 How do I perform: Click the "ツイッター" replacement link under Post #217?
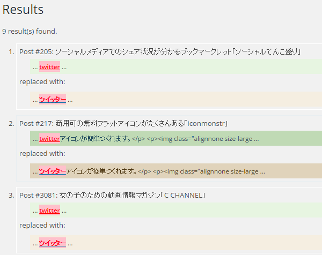pyautogui.click(x=53, y=171)
